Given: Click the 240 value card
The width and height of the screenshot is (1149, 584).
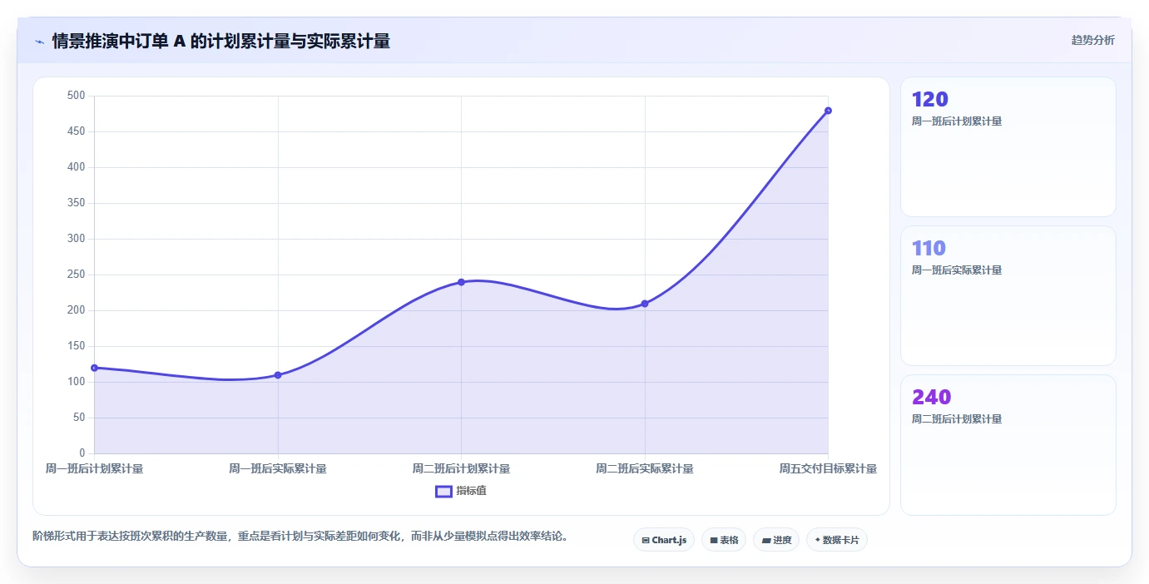Looking at the screenshot, I should (1008, 444).
